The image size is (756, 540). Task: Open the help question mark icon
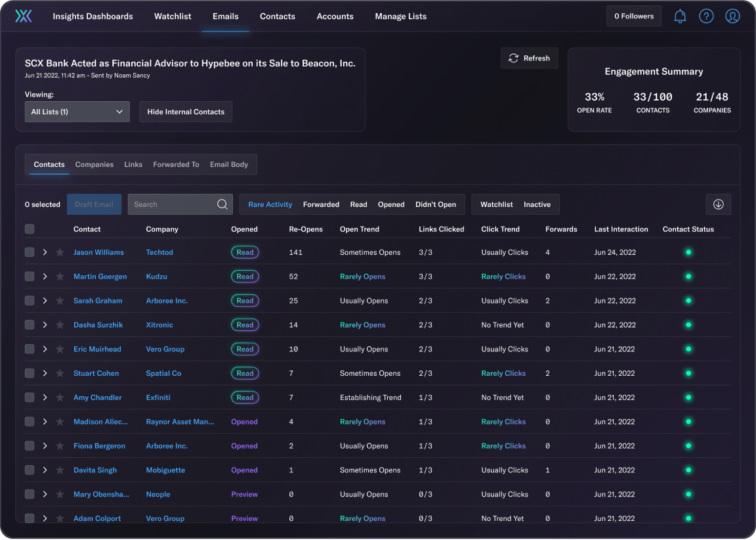point(706,16)
